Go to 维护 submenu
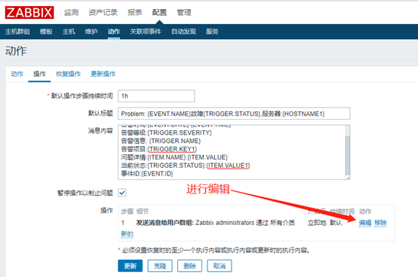418x277 pixels. click(91, 32)
